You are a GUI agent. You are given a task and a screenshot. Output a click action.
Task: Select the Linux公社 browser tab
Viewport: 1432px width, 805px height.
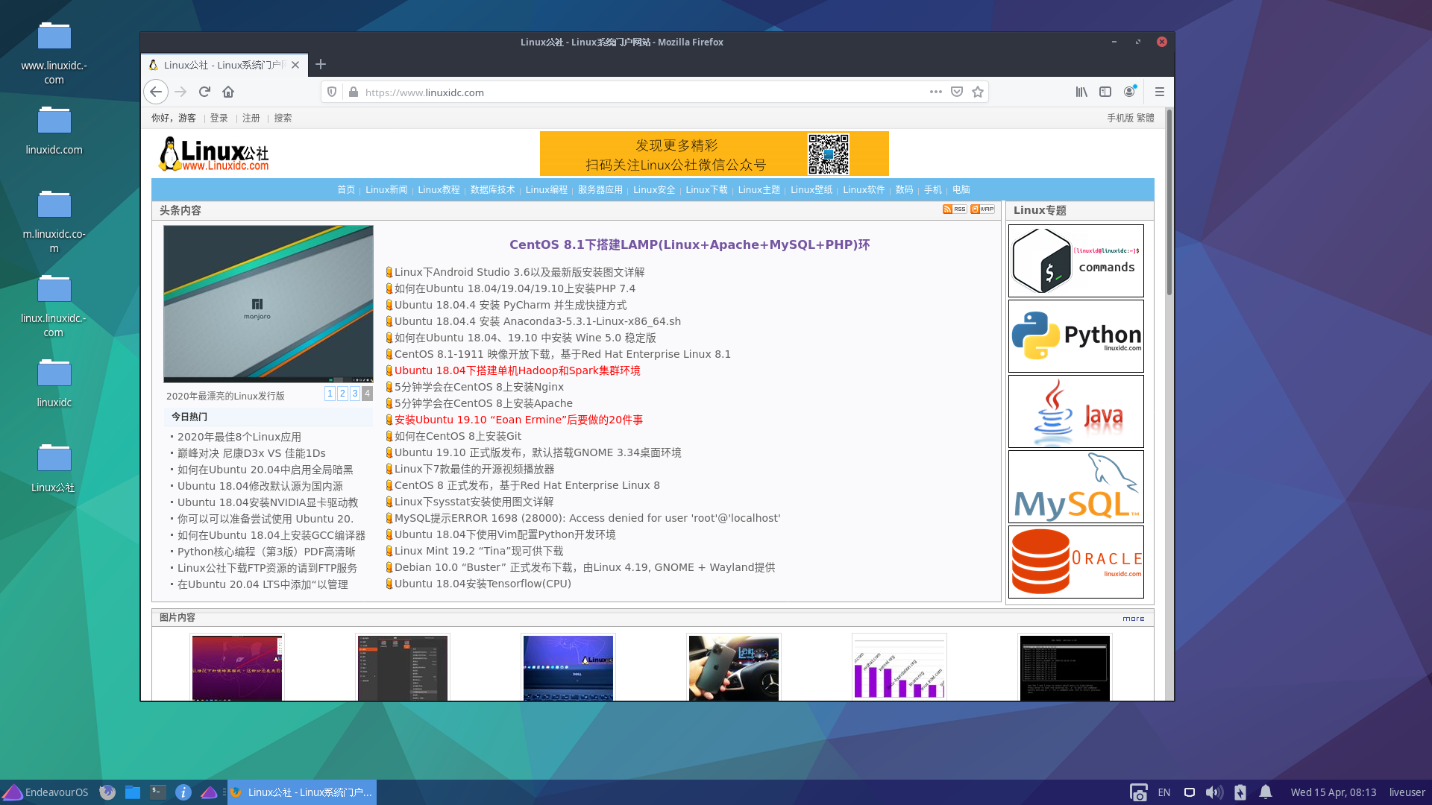pos(224,65)
